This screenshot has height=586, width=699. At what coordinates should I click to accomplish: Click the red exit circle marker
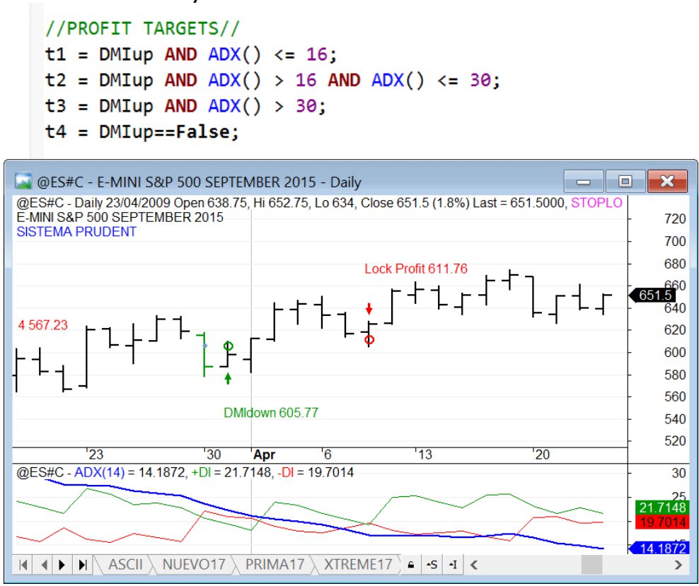pyautogui.click(x=369, y=340)
